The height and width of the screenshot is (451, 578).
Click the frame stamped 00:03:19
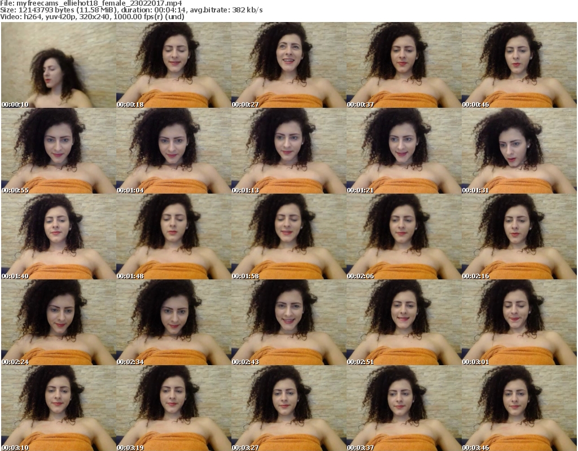click(x=174, y=408)
